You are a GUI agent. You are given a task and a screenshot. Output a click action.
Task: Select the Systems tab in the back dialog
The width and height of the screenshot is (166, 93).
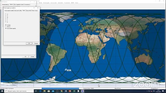point(11,4)
